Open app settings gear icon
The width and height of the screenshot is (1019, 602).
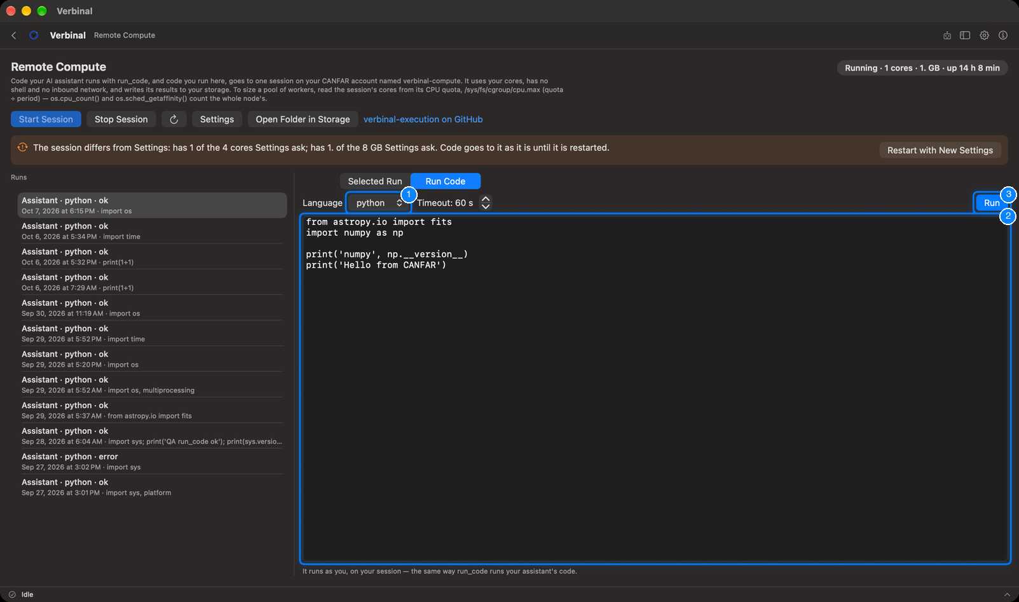point(984,36)
